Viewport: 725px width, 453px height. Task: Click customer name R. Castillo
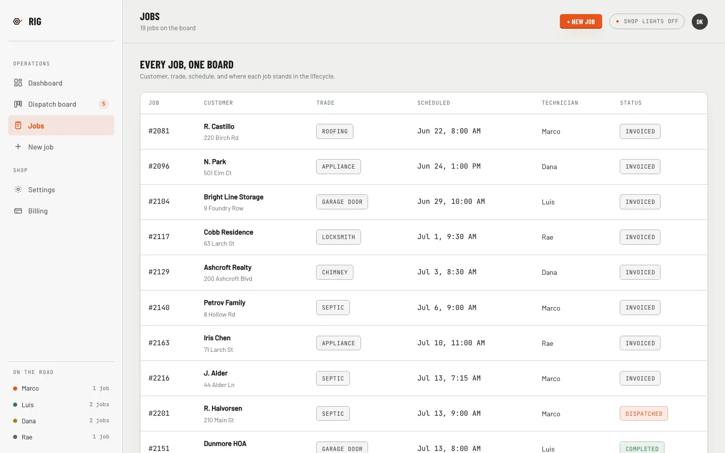[x=219, y=126]
